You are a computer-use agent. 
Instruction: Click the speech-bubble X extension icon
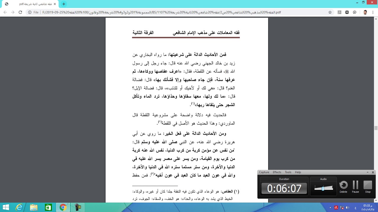click(355, 12)
